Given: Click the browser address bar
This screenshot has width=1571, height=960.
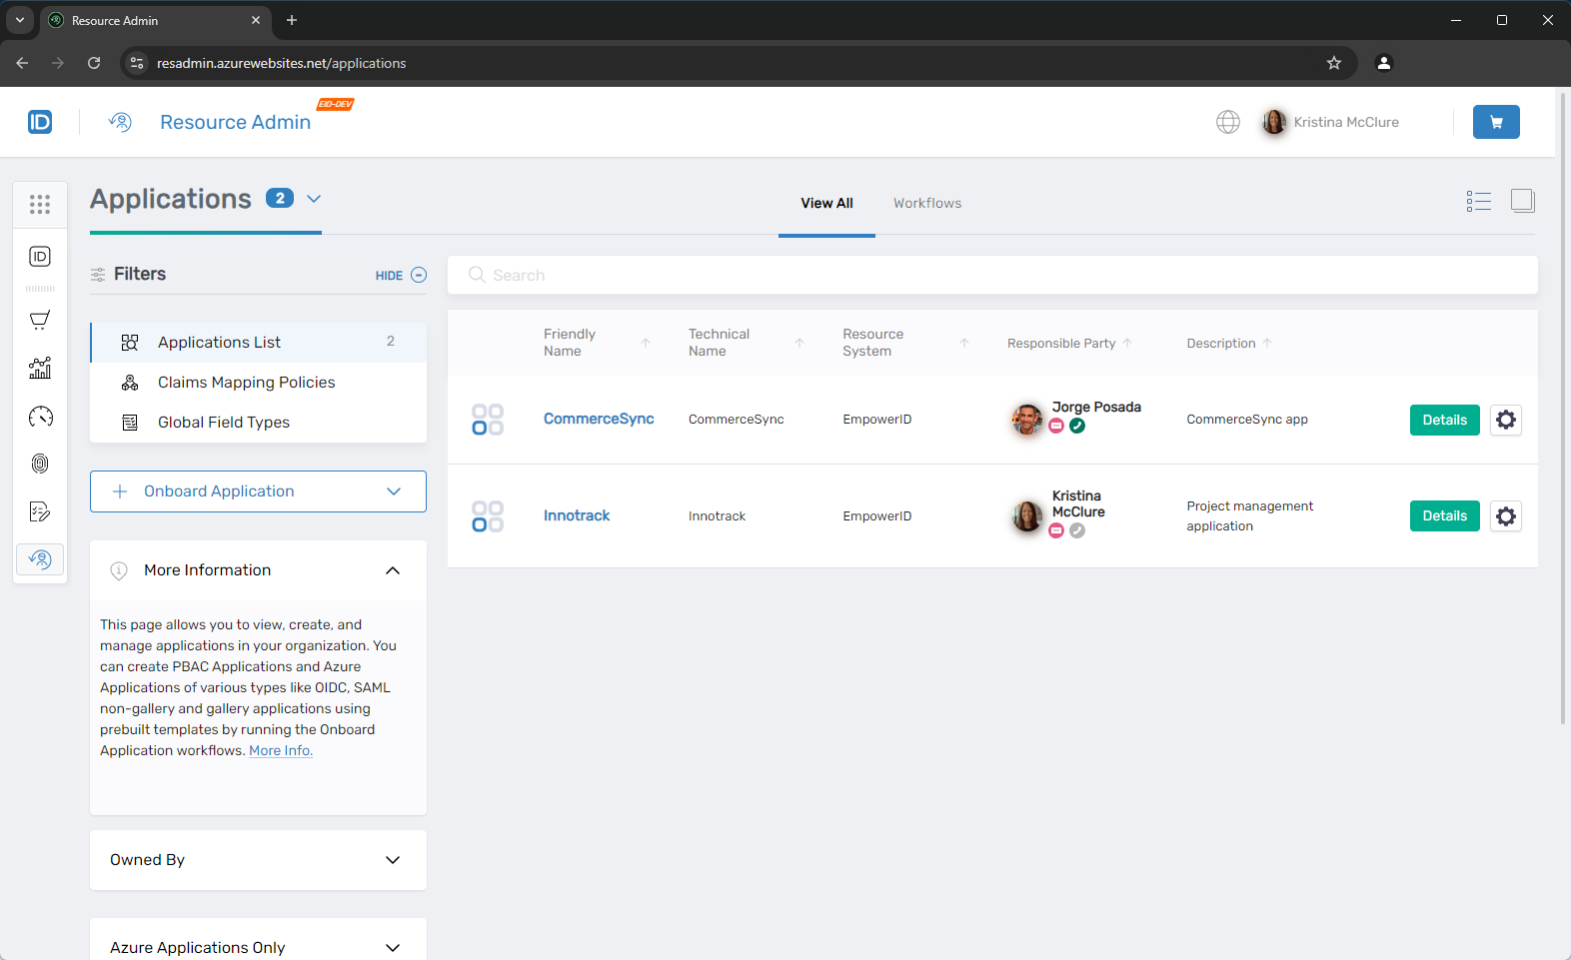Looking at the screenshot, I should coord(740,63).
